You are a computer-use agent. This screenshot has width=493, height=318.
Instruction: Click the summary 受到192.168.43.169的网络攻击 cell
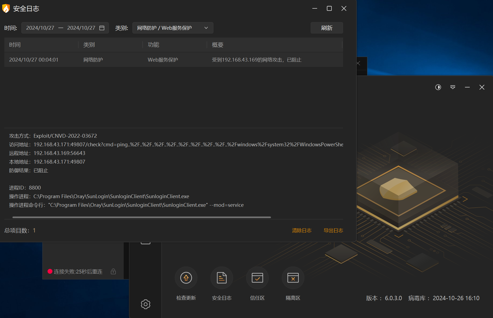coord(257,60)
